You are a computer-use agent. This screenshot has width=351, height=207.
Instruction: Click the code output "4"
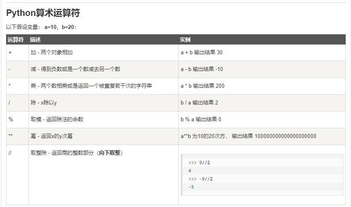tap(190, 171)
